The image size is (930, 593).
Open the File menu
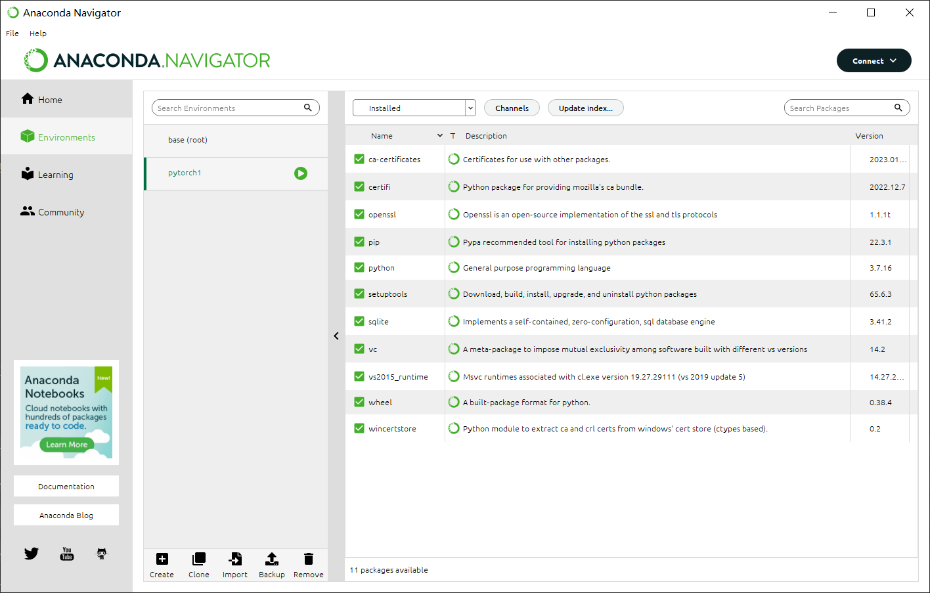[x=12, y=33]
